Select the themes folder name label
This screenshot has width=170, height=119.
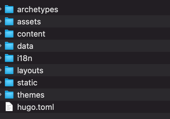[x=31, y=95]
